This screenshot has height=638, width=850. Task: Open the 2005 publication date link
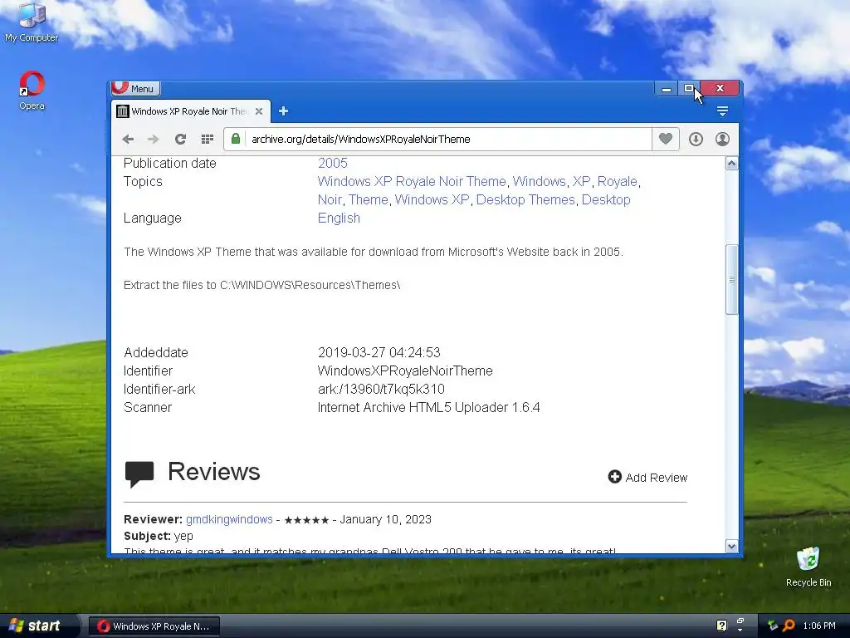(332, 164)
